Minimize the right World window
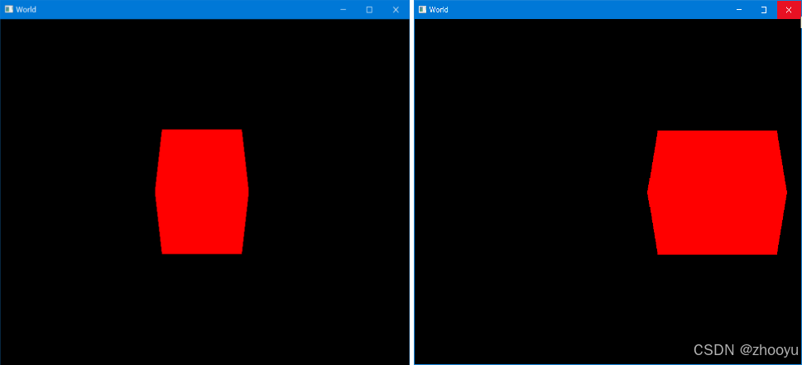Image resolution: width=802 pixels, height=365 pixels. pyautogui.click(x=738, y=10)
